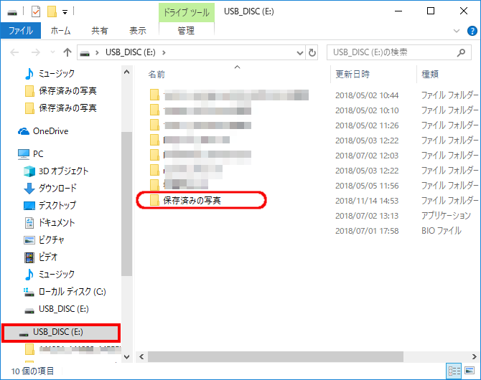Expand the ribbon with the chevron
Image resolution: width=481 pixels, height=380 pixels.
pyautogui.click(x=457, y=31)
